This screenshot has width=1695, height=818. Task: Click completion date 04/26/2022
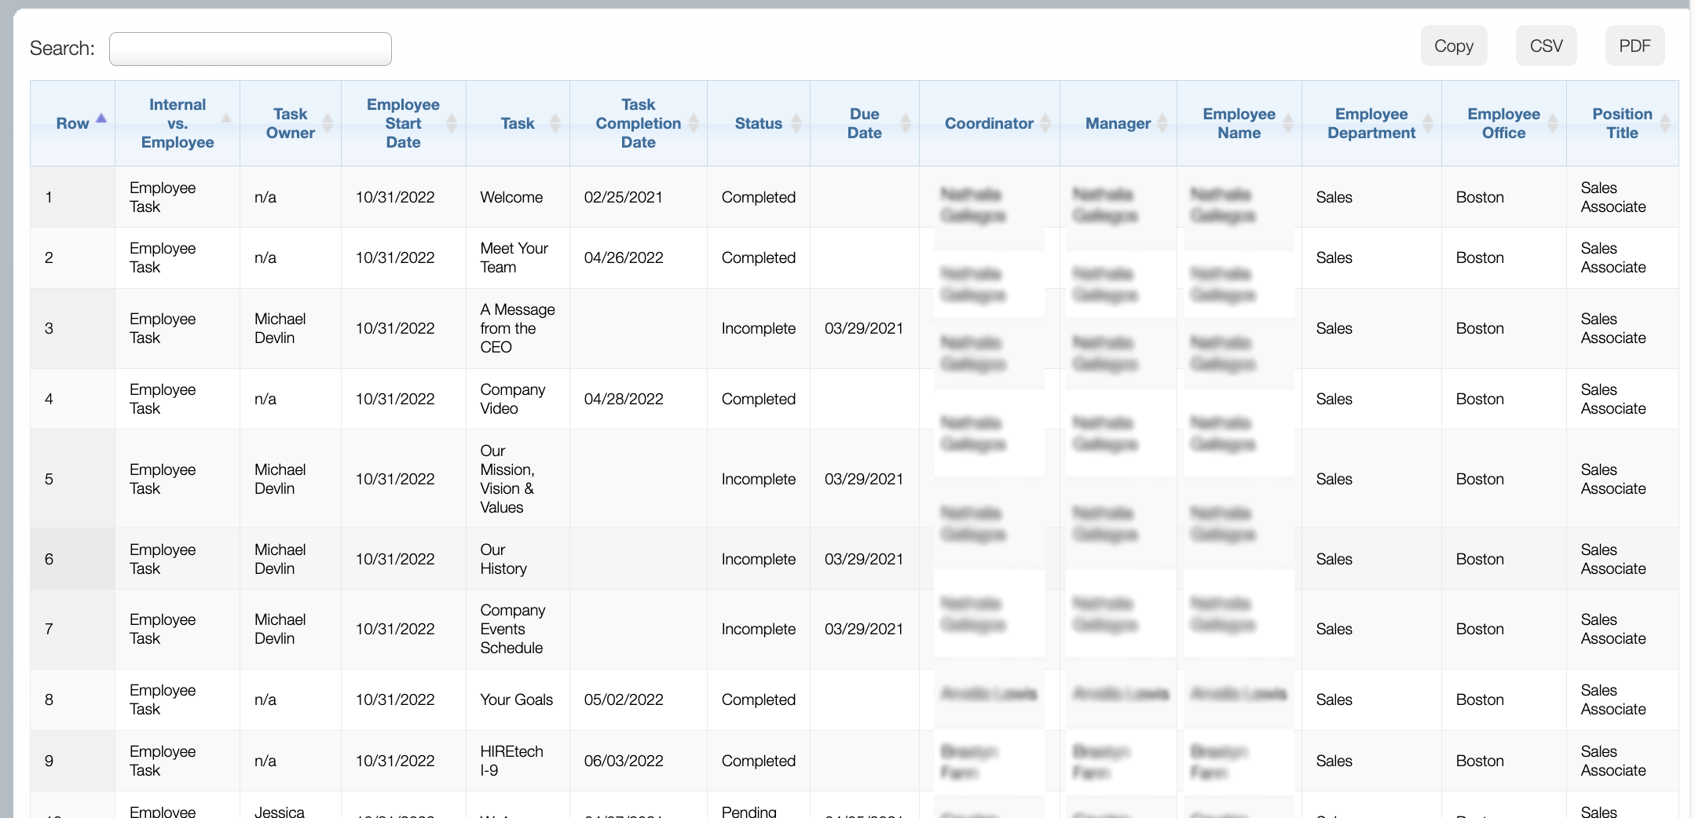coord(624,257)
